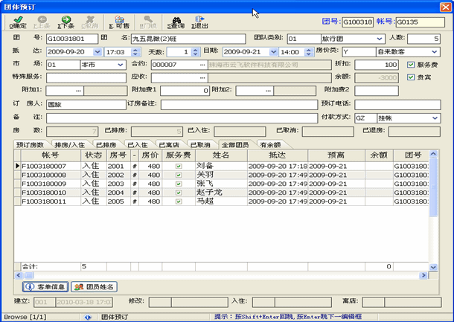Click the 查询 search toolbar icon
Image resolution: width=454 pixels, height=322 pixels.
click(176, 20)
